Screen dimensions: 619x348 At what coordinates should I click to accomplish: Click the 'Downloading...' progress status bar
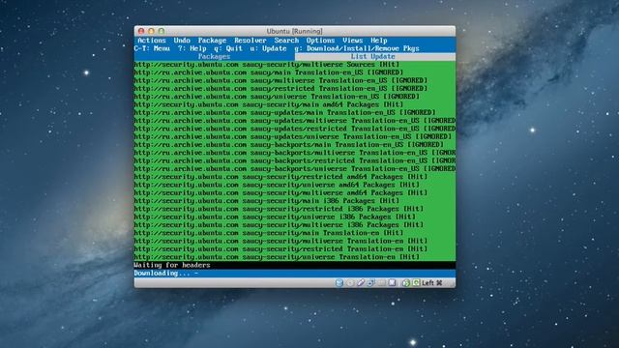click(295, 274)
